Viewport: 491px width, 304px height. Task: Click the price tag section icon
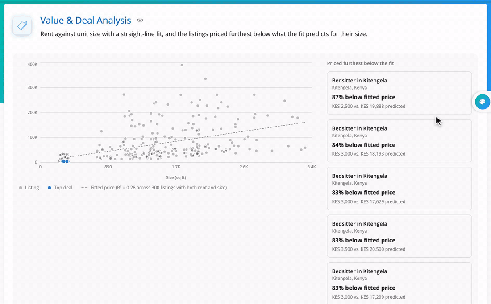(22, 25)
